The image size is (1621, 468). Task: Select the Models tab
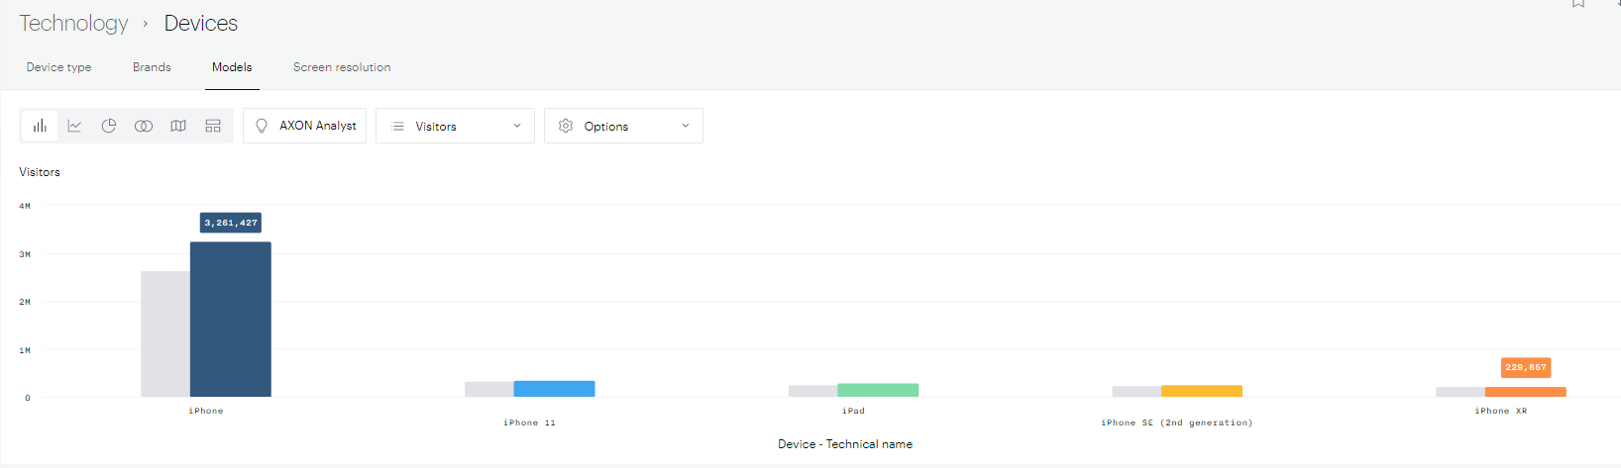click(232, 67)
